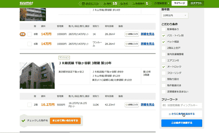Image resolution: width=219 pixels, height=133 pixels.
Task: Tick the checkbox for the 8th-floor unit
Action: [30, 34]
